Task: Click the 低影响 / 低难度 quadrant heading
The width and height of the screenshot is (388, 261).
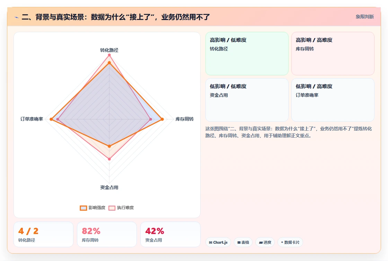Action: [228, 86]
